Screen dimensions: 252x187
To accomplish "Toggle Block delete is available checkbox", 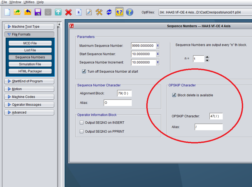I will (174, 95).
